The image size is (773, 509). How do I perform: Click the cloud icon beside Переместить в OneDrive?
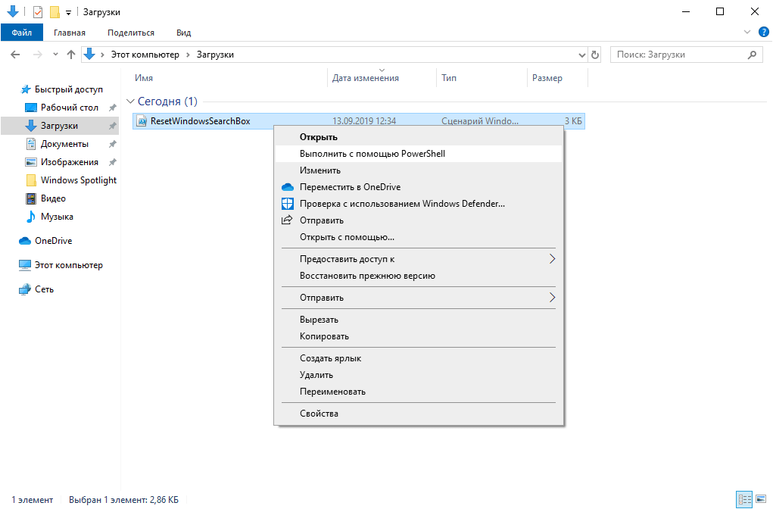(x=286, y=186)
